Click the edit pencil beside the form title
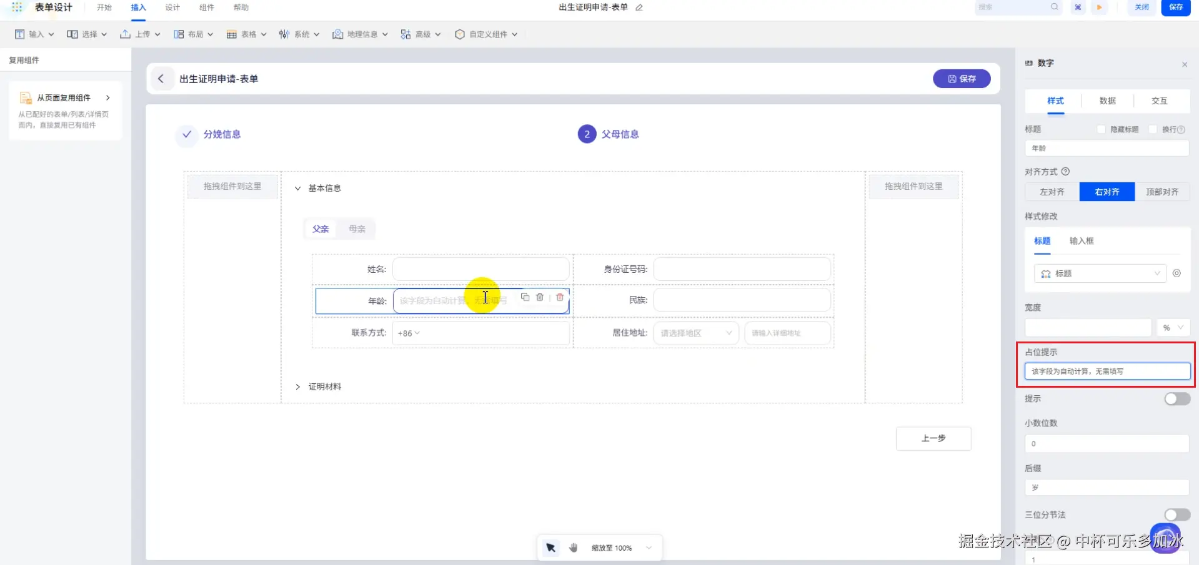The image size is (1199, 565). [x=639, y=7]
